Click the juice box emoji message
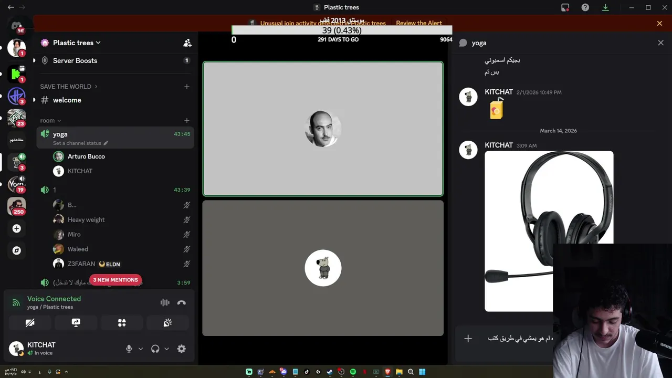This screenshot has width=672, height=378. coord(497,109)
